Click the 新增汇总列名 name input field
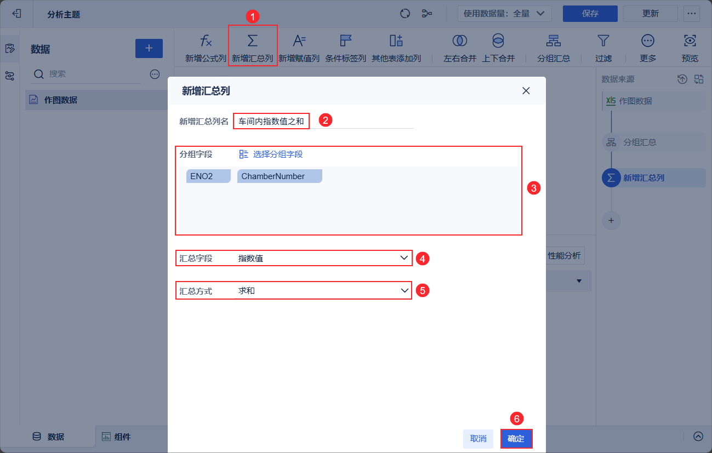 click(323, 121)
